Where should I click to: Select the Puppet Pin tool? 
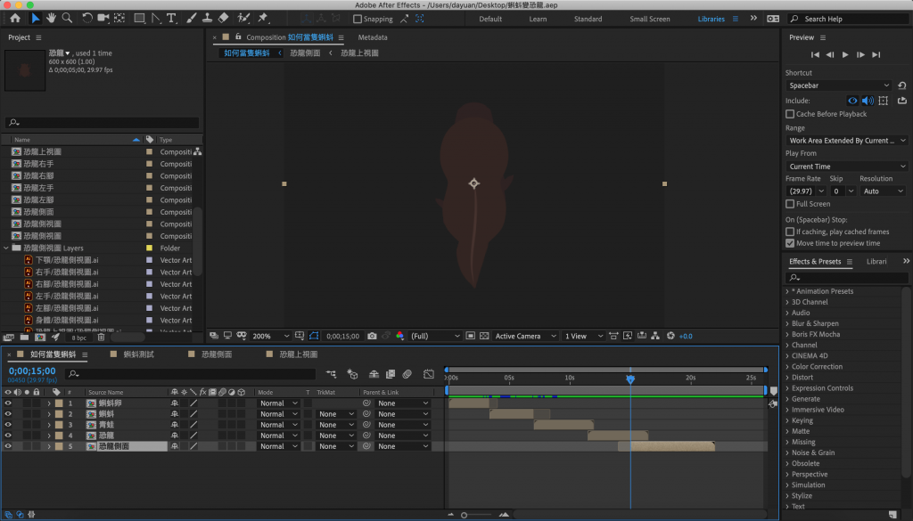(x=263, y=18)
